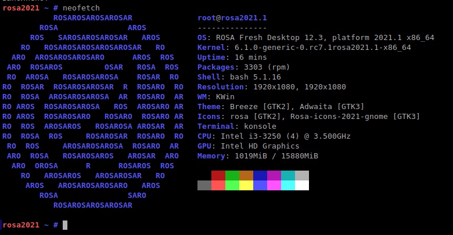
Task: Click the '1019MiB / 15880MiB' memory value
Action: coord(276,156)
